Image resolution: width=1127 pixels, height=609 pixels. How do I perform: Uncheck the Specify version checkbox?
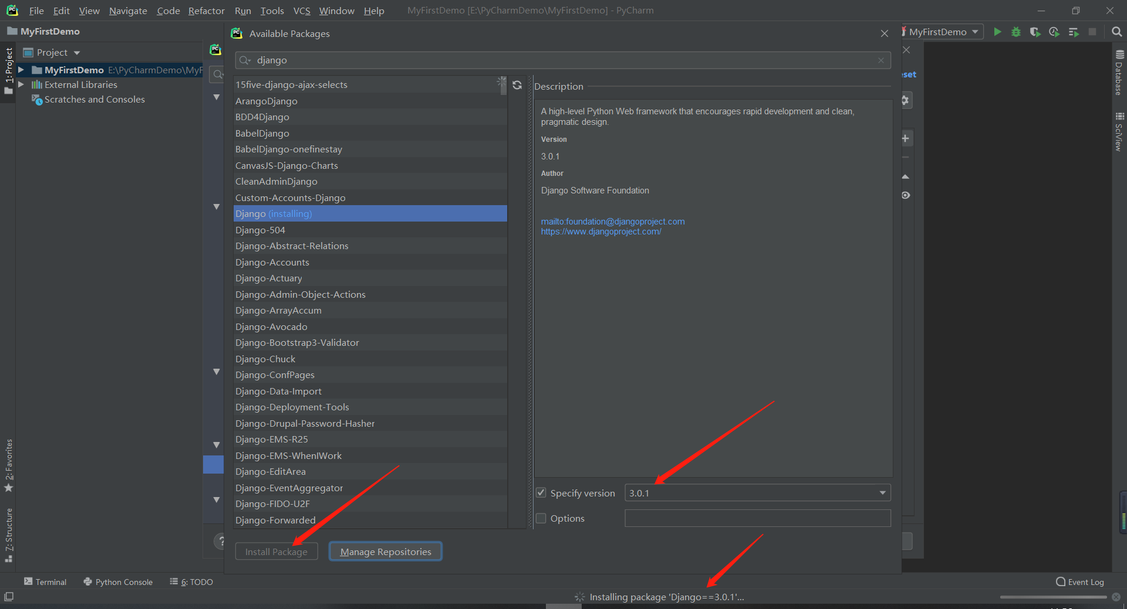541,493
